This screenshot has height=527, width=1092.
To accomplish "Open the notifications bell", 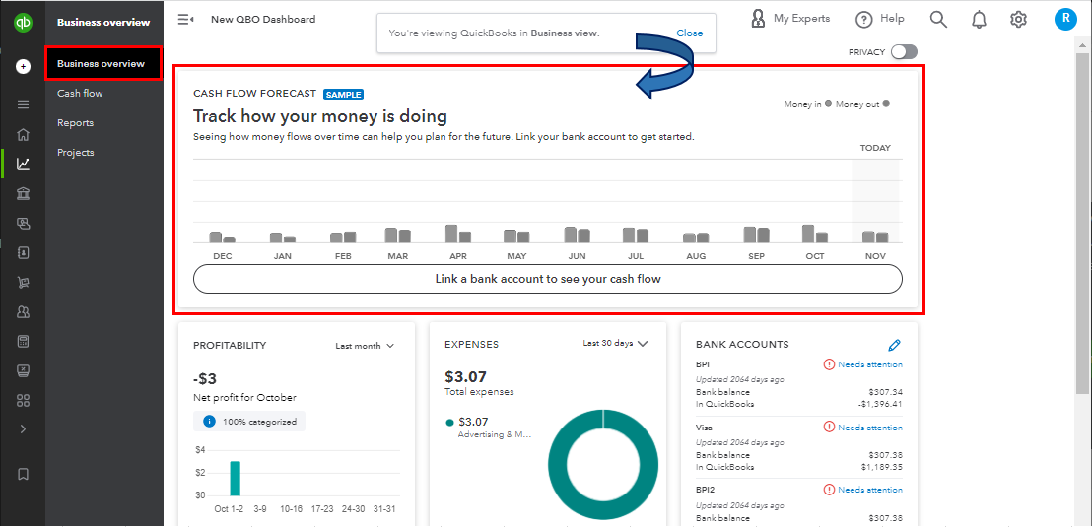I will pos(979,19).
